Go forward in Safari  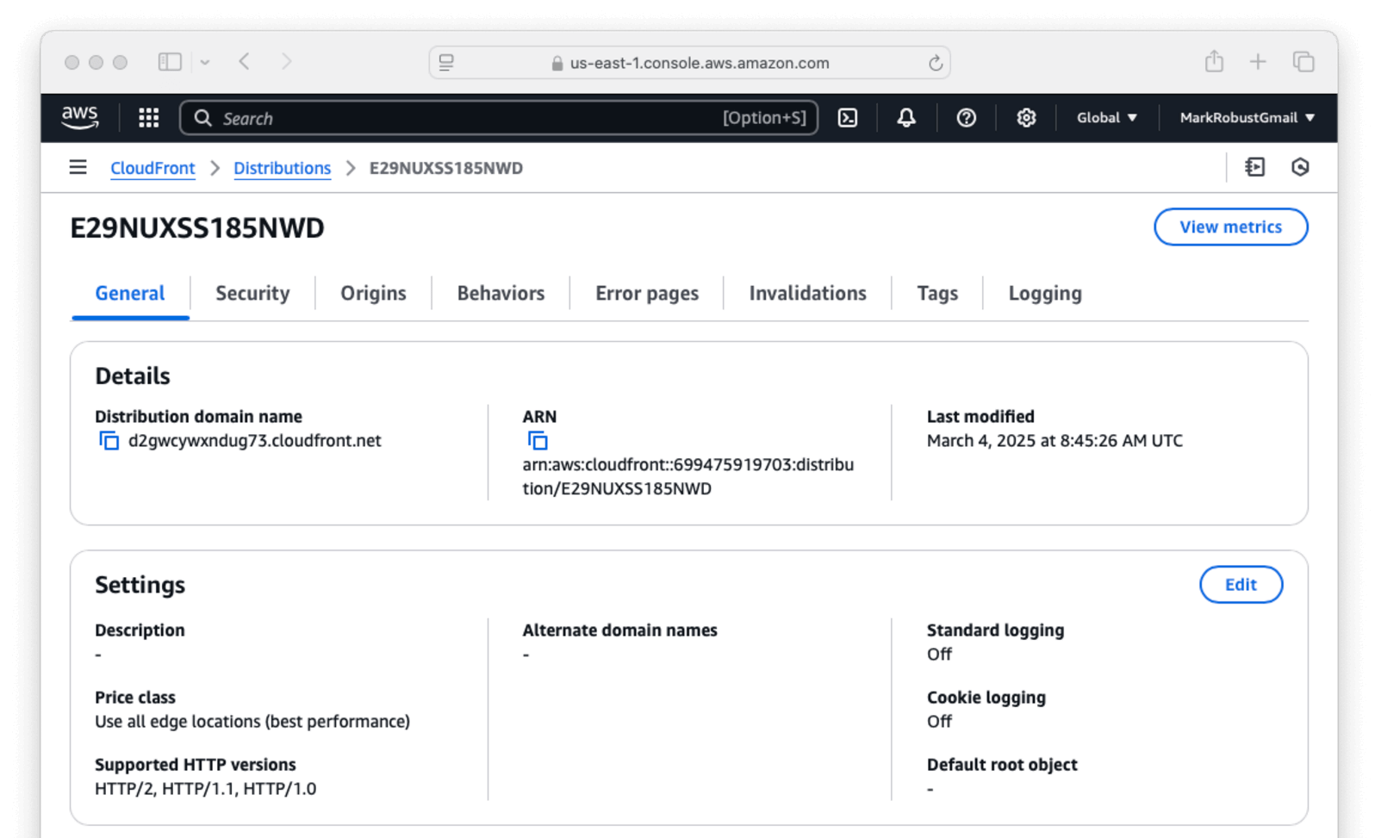click(x=287, y=62)
